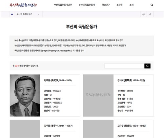Image resolution: width=164 pixels, height=138 pixels.
Task: Open the placeholder image for 강석이
Action: (x=98, y=95)
